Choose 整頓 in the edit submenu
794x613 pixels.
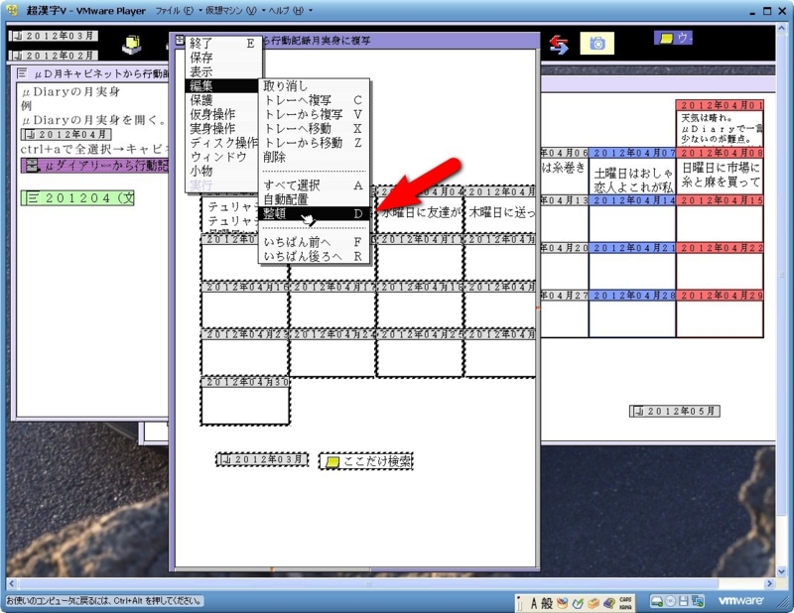point(314,213)
